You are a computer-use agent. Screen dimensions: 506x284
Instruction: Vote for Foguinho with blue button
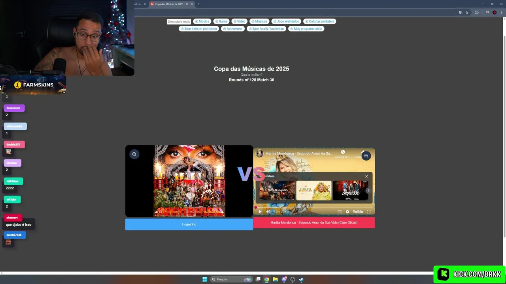[189, 224]
